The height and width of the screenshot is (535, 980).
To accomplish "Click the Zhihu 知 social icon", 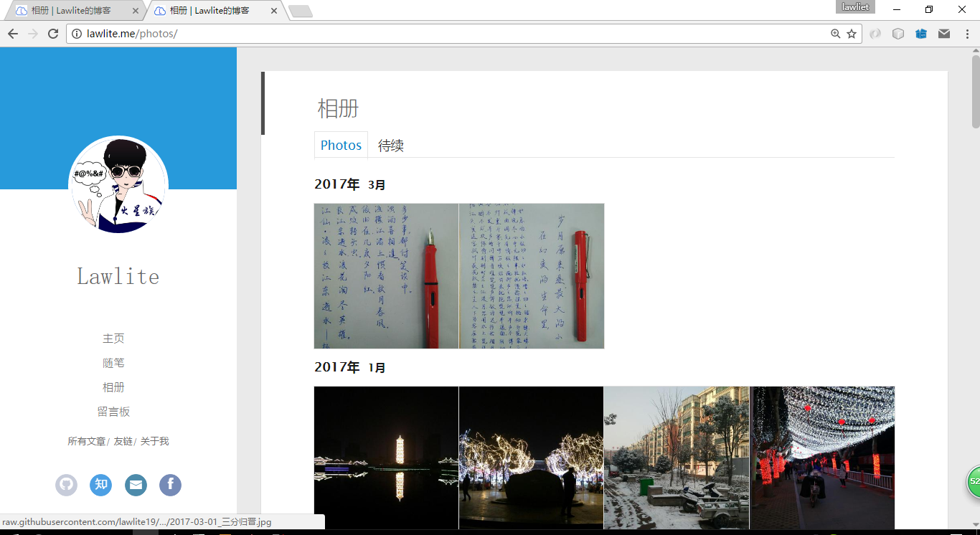I will point(101,485).
